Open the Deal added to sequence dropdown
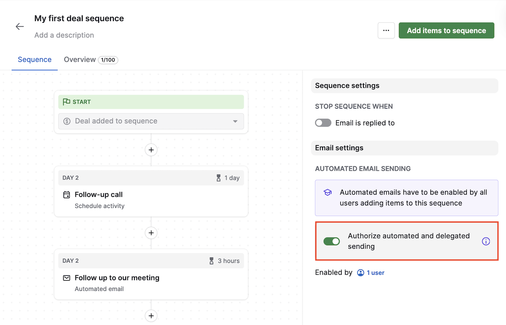Image resolution: width=506 pixels, height=325 pixels. [235, 121]
